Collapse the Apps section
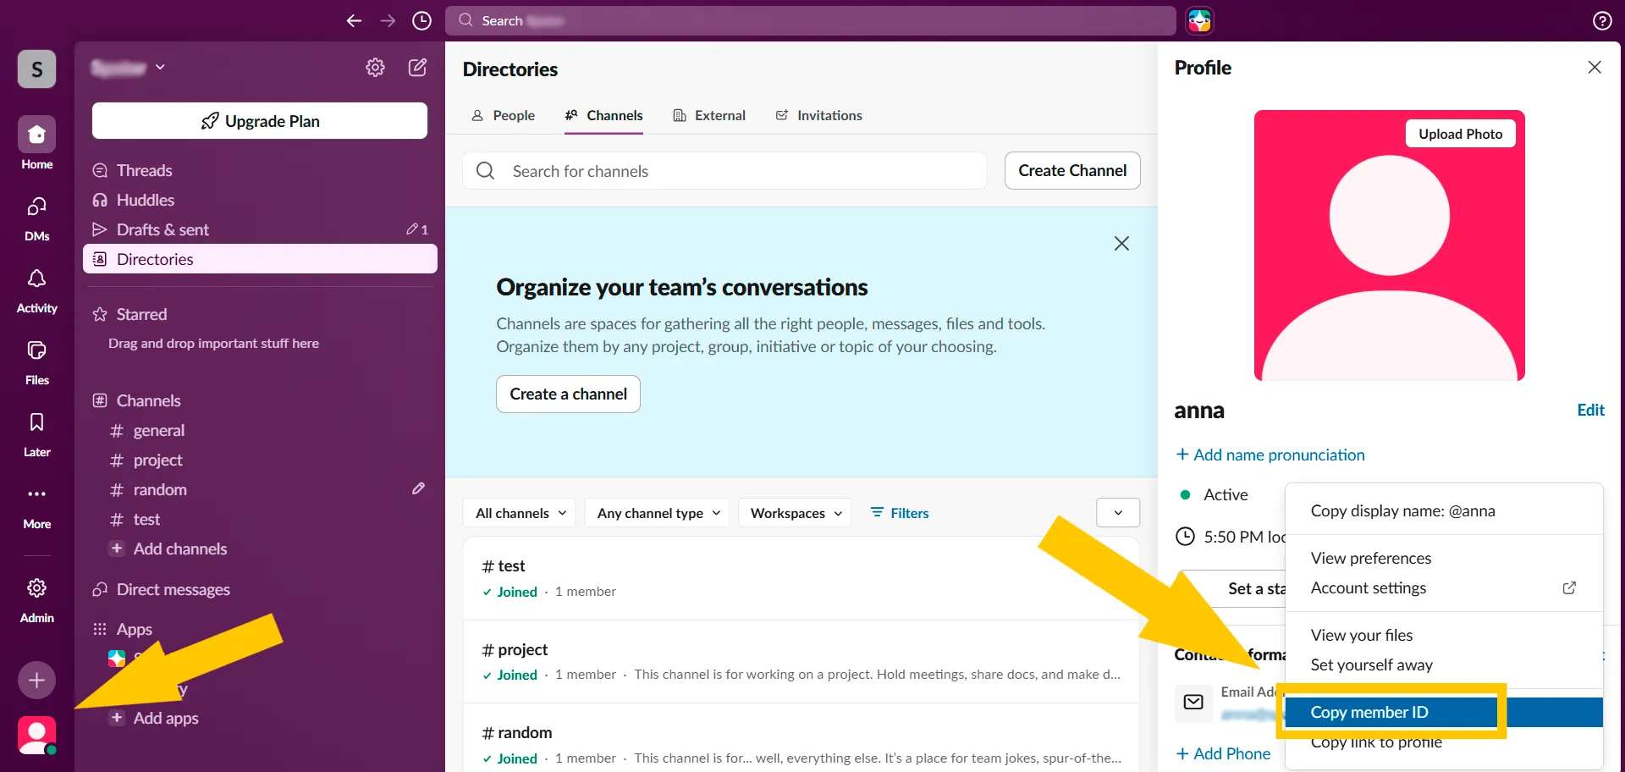 tap(123, 629)
